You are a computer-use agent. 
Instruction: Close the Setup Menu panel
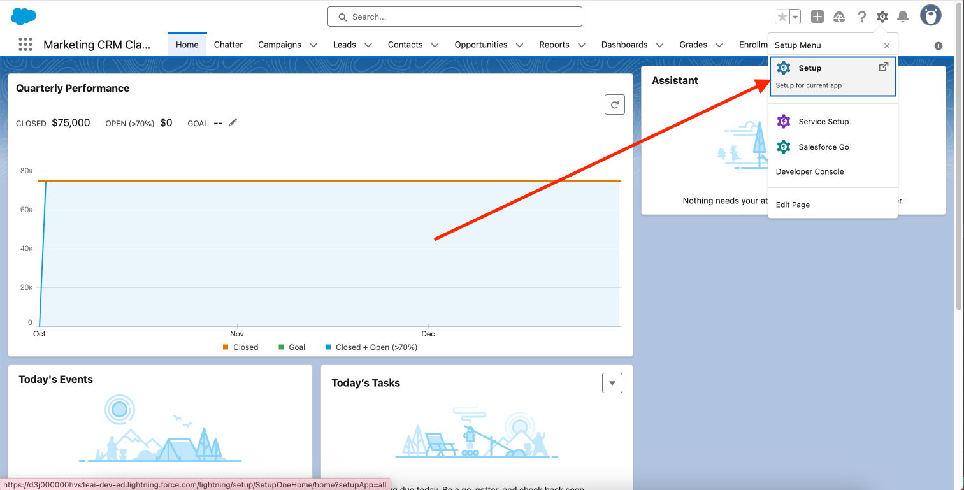[887, 45]
